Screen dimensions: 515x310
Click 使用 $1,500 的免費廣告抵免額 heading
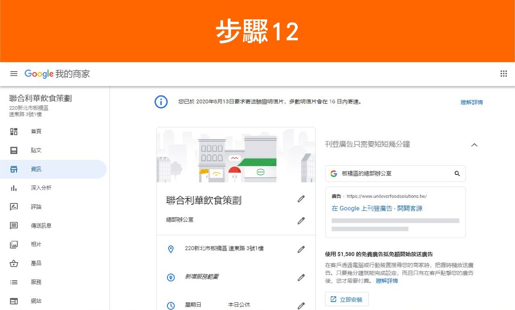point(379,255)
